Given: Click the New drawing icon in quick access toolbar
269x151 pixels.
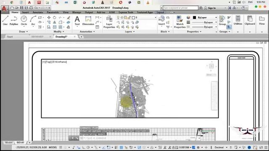Looking at the screenshot, I should 12,8.
